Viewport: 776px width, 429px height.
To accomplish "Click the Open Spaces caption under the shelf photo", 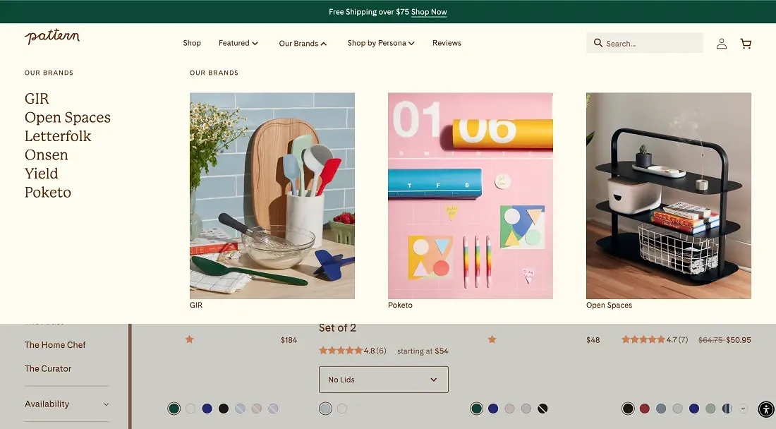I will [609, 306].
